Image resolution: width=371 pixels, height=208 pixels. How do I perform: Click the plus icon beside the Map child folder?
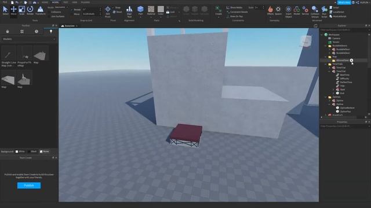351,60
